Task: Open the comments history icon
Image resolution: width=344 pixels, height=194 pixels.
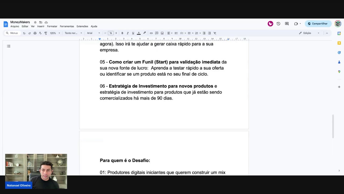Action: coord(287,24)
